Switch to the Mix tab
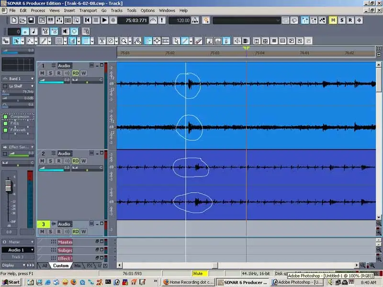This screenshot has width=383, height=287. click(x=77, y=265)
